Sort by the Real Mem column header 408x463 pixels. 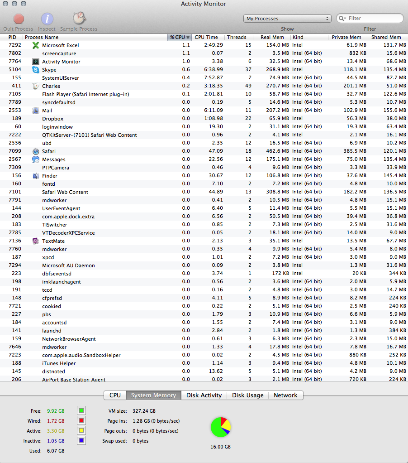tap(272, 37)
